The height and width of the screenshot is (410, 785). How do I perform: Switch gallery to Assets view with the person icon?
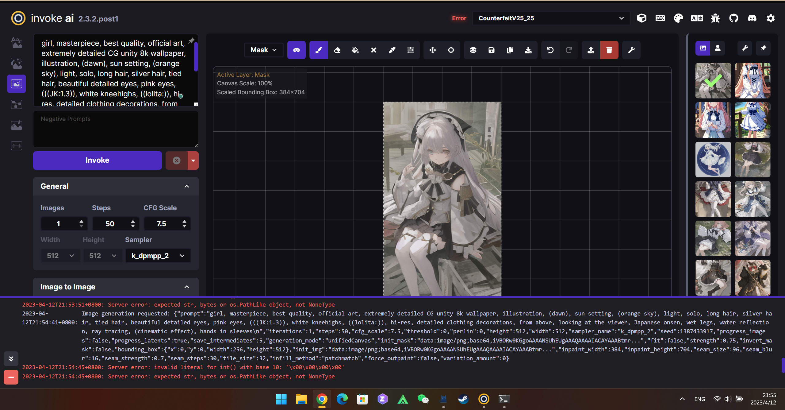[718, 48]
